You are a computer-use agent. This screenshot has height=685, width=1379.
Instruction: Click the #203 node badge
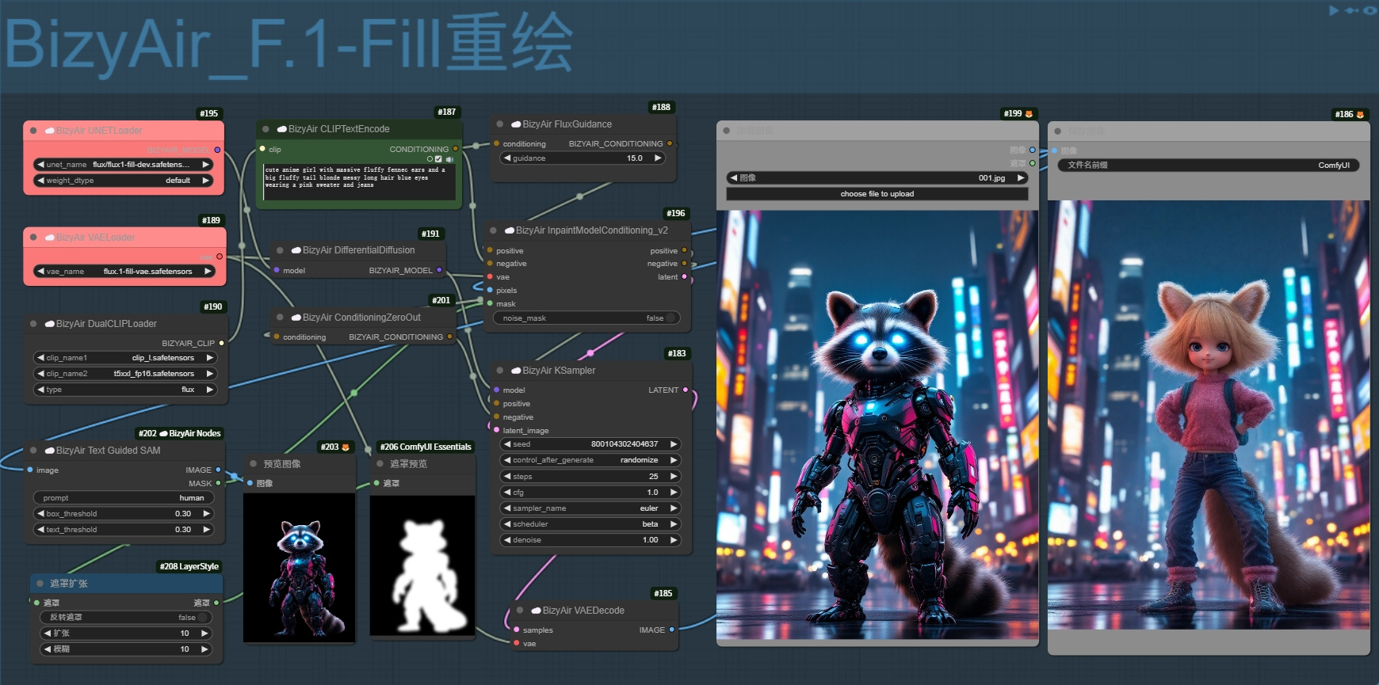335,447
